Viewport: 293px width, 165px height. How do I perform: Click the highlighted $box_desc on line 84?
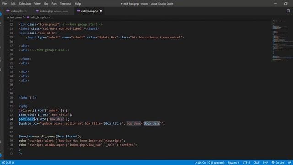pos(27,119)
